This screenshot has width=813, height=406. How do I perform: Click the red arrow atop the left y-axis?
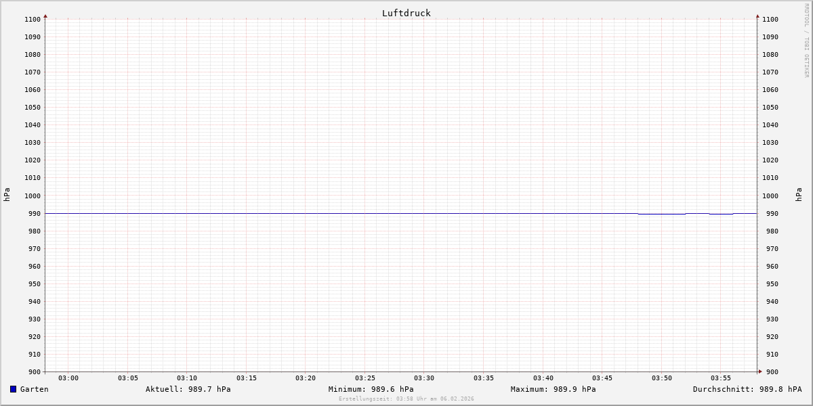coord(45,16)
